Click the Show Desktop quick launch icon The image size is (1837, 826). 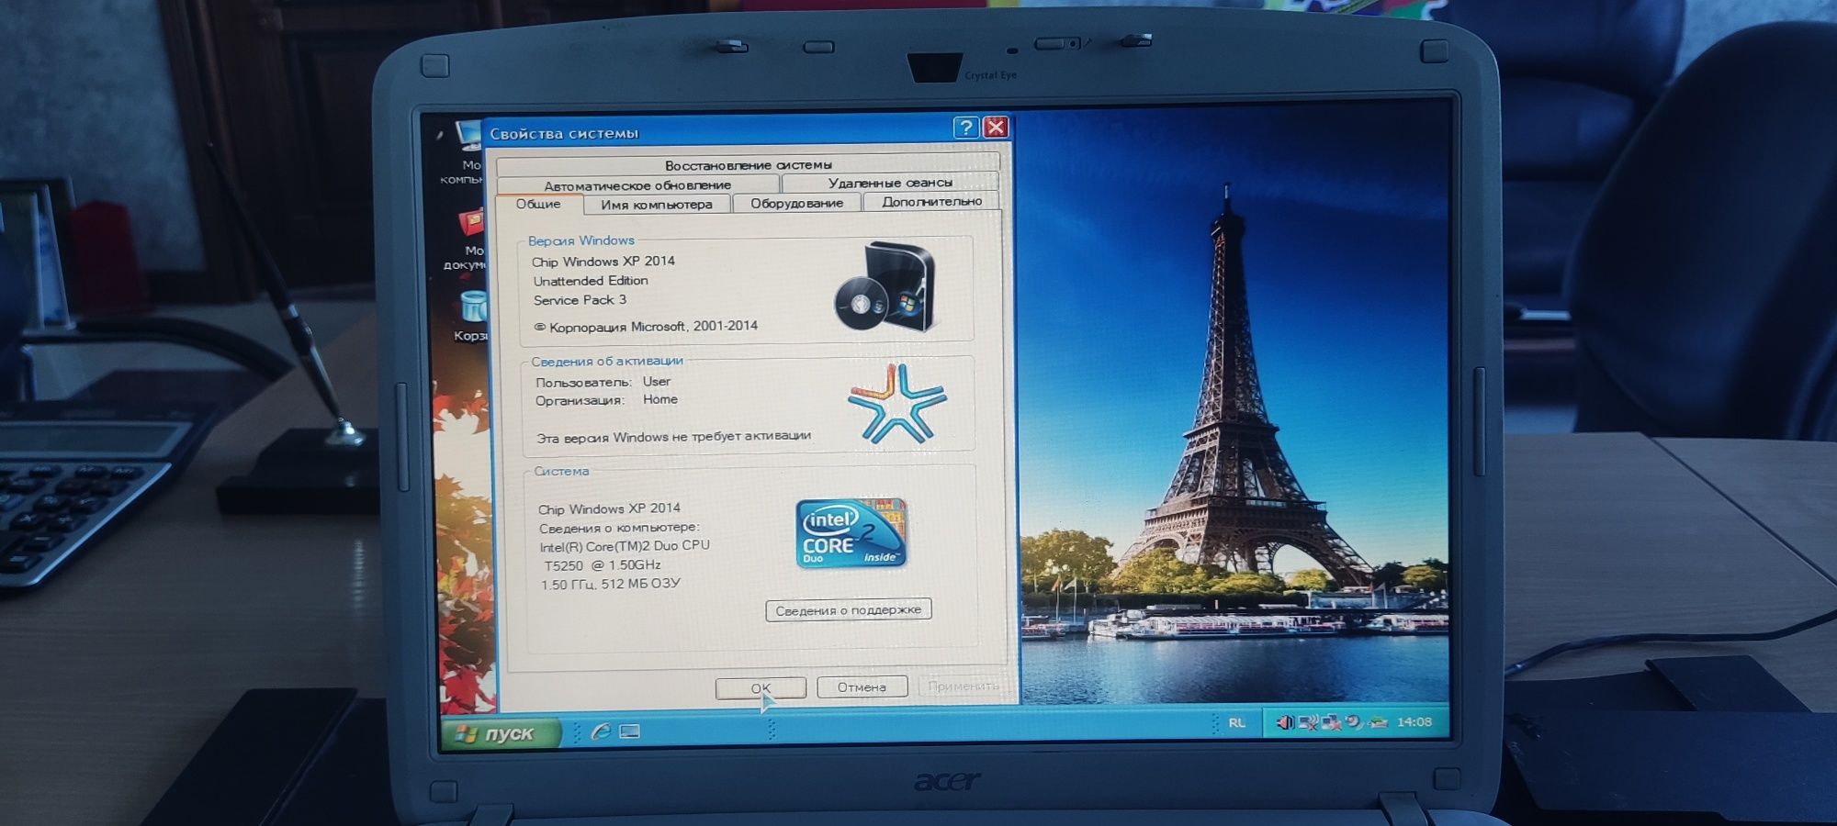[x=630, y=731]
